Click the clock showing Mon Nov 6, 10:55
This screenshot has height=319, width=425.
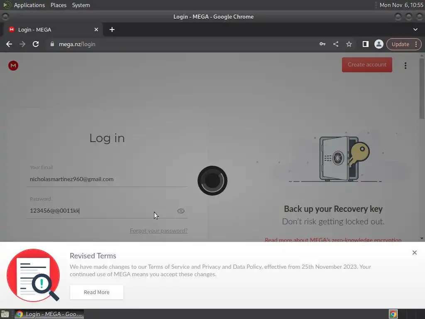[401, 5]
